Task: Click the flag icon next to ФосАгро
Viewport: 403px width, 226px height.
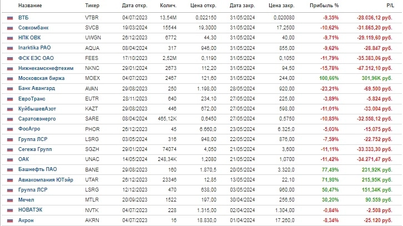Action: pyautogui.click(x=10, y=129)
